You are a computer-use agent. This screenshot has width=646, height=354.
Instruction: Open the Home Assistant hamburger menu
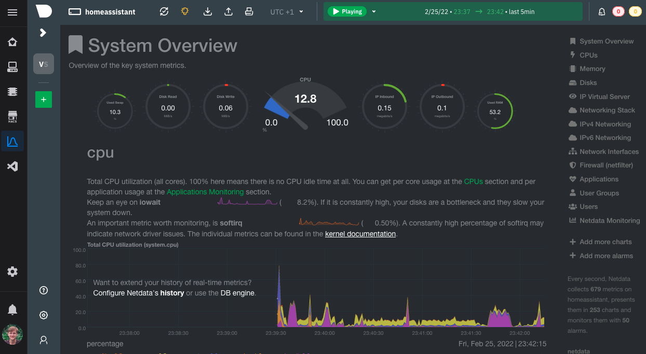12,12
